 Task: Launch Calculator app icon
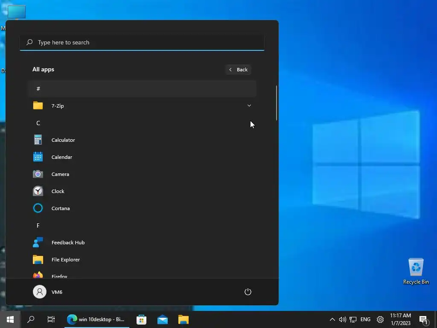pyautogui.click(x=38, y=140)
